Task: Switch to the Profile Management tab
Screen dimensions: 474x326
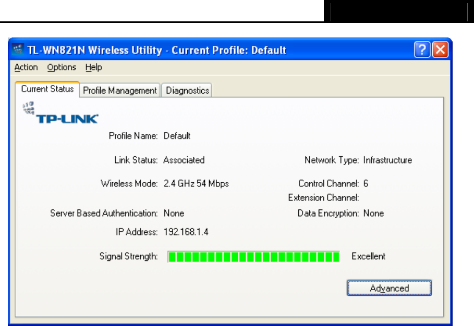Action: pyautogui.click(x=120, y=90)
